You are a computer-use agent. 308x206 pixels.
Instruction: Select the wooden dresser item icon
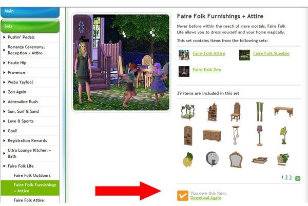[212, 135]
